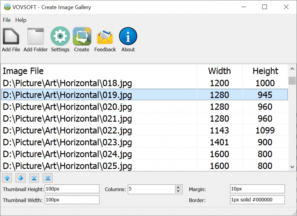The width and height of the screenshot is (297, 216).
Task: Move selected image up with up arrow
Action: pyautogui.click(x=7, y=178)
